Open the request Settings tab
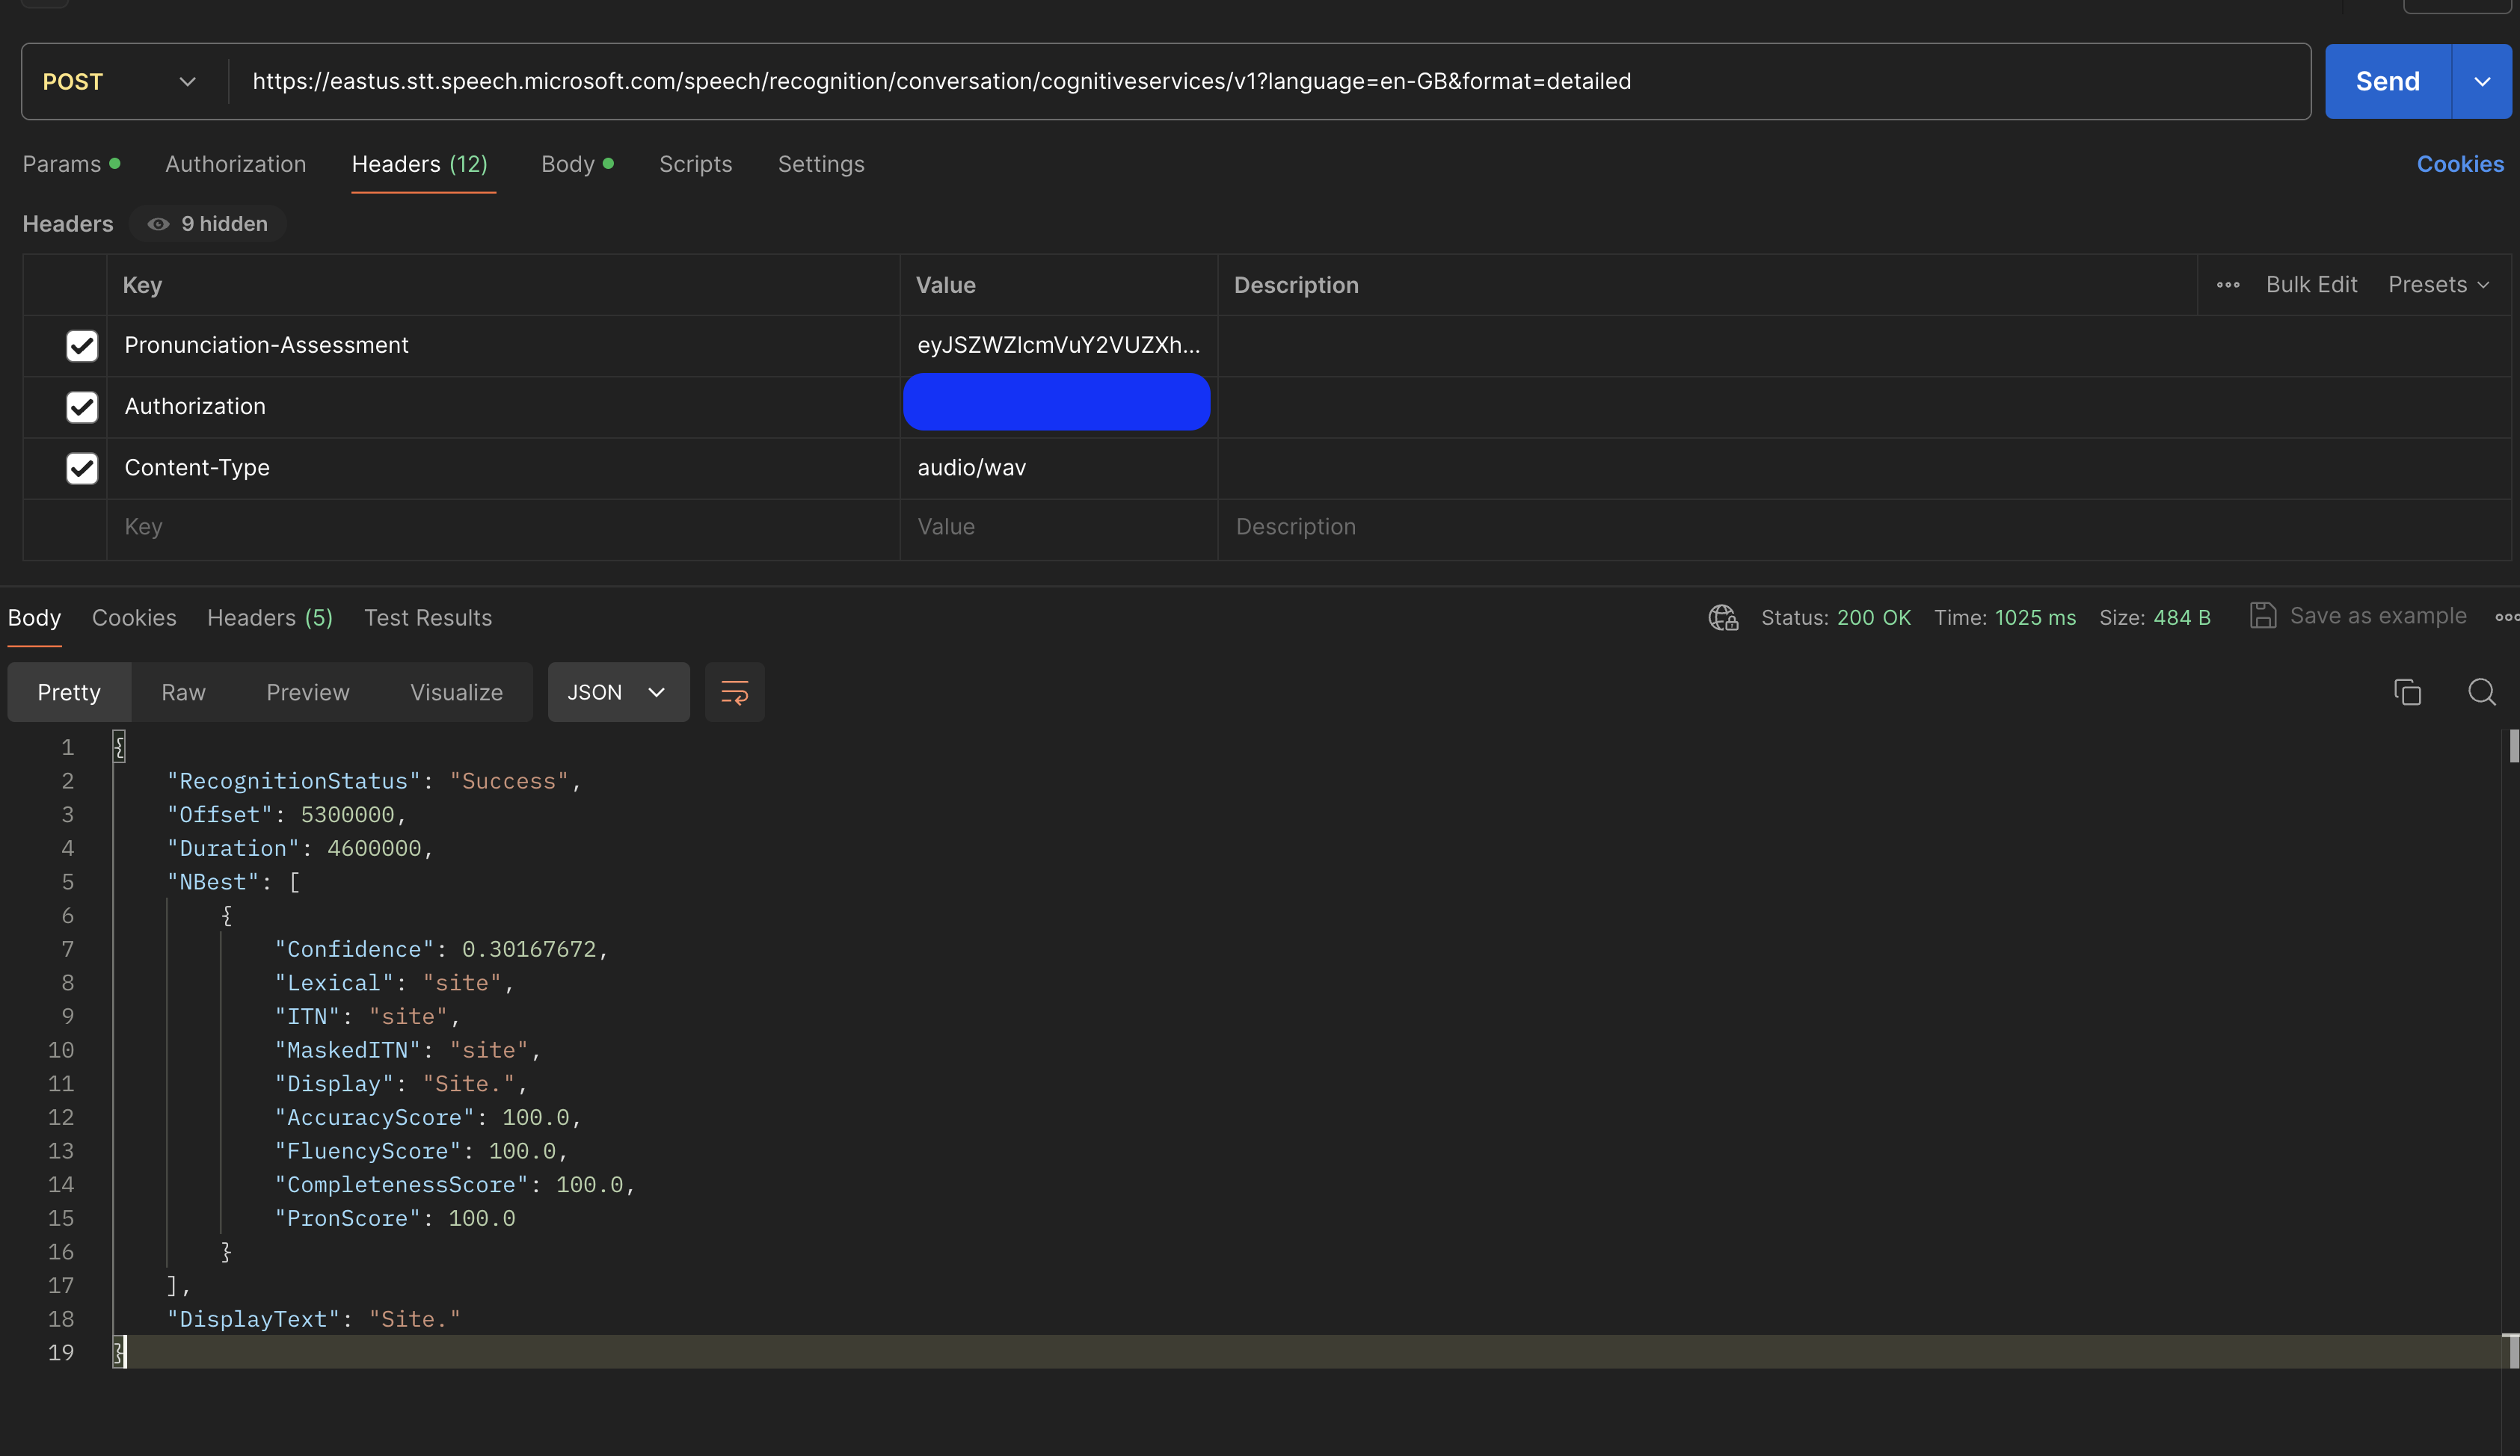The height and width of the screenshot is (1456, 2520). coord(821,164)
